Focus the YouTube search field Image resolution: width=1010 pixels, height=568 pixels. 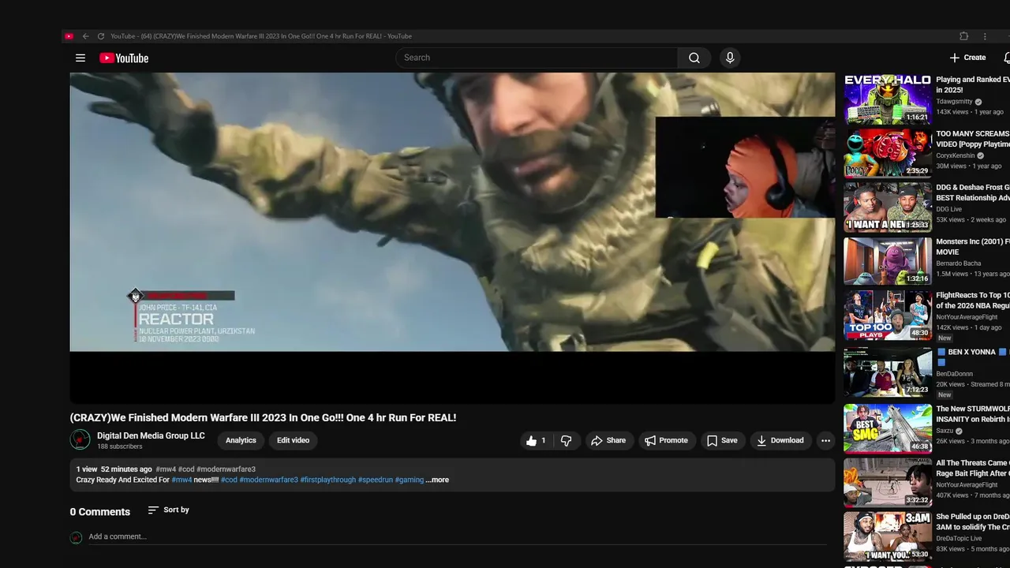(537, 58)
